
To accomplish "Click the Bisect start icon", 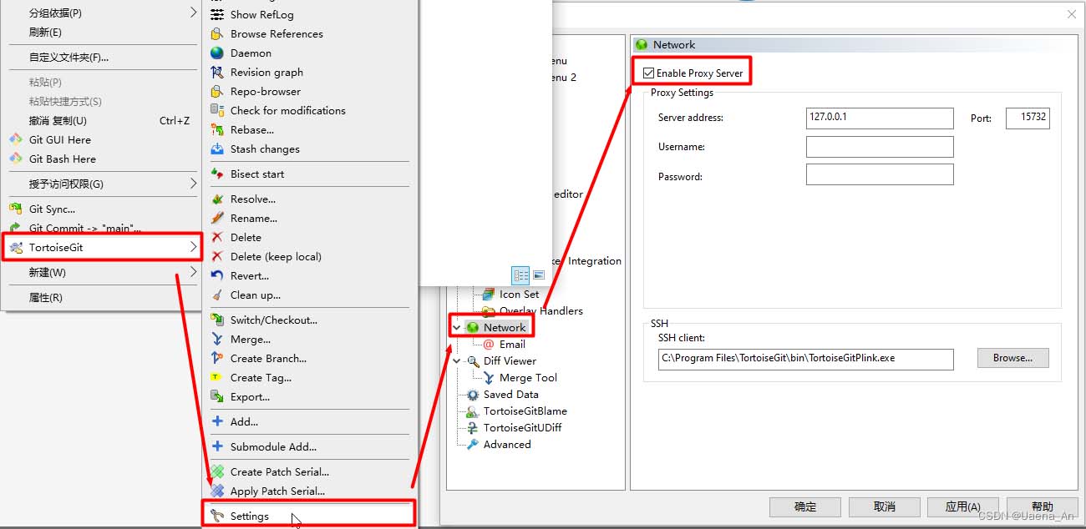I will [217, 174].
